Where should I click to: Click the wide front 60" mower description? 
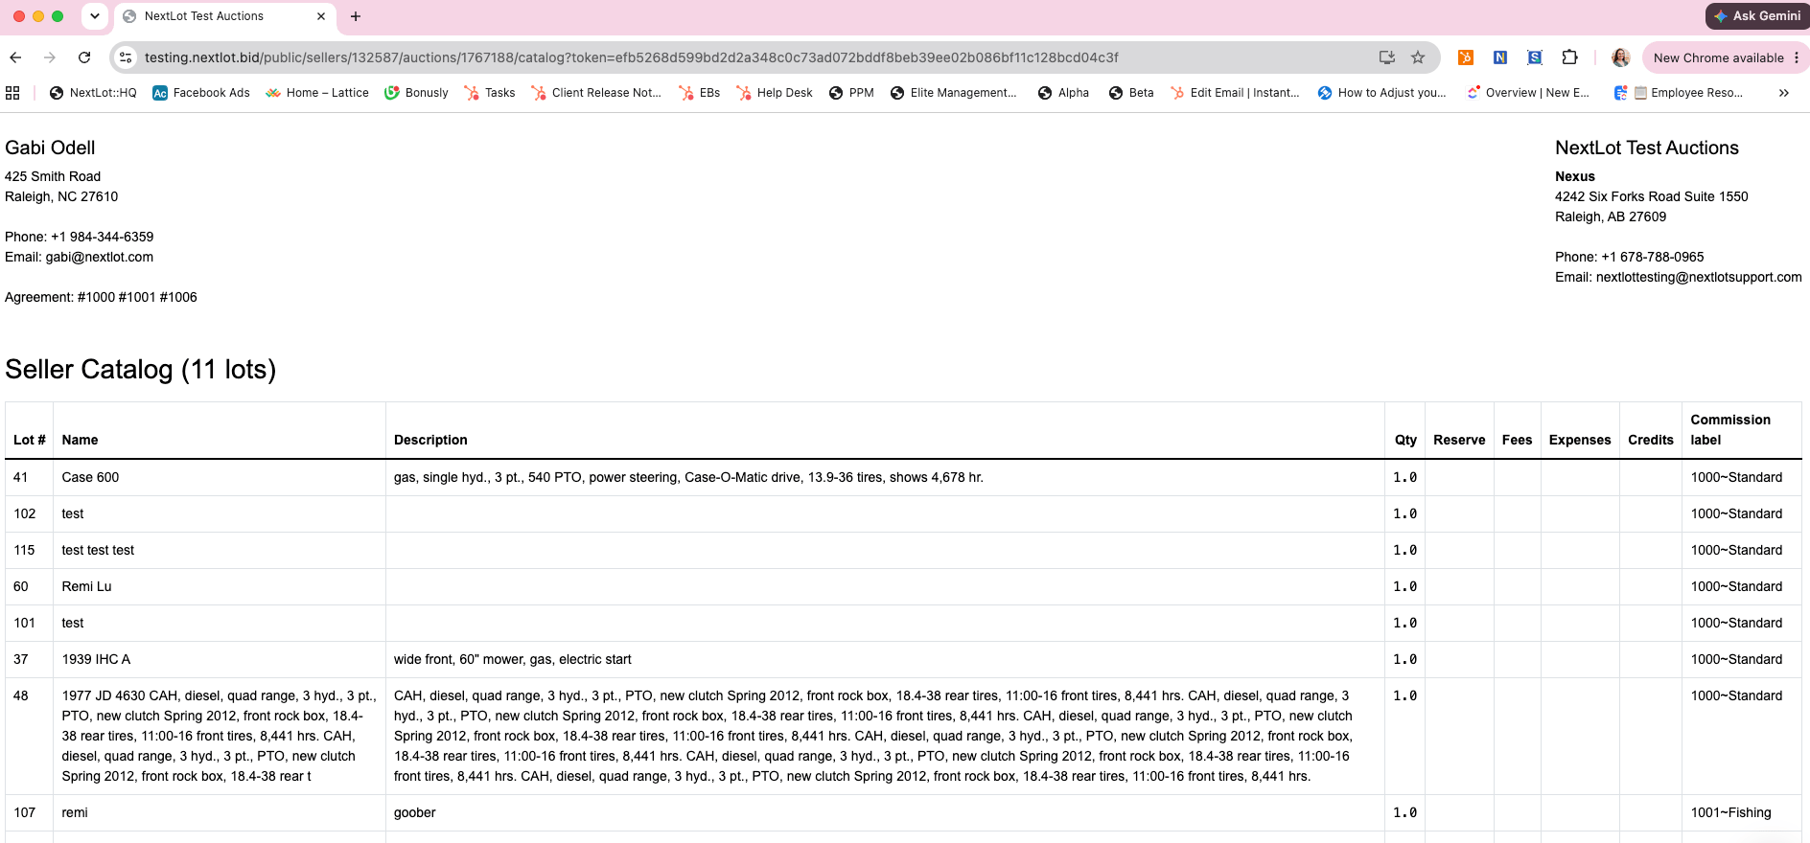point(512,659)
